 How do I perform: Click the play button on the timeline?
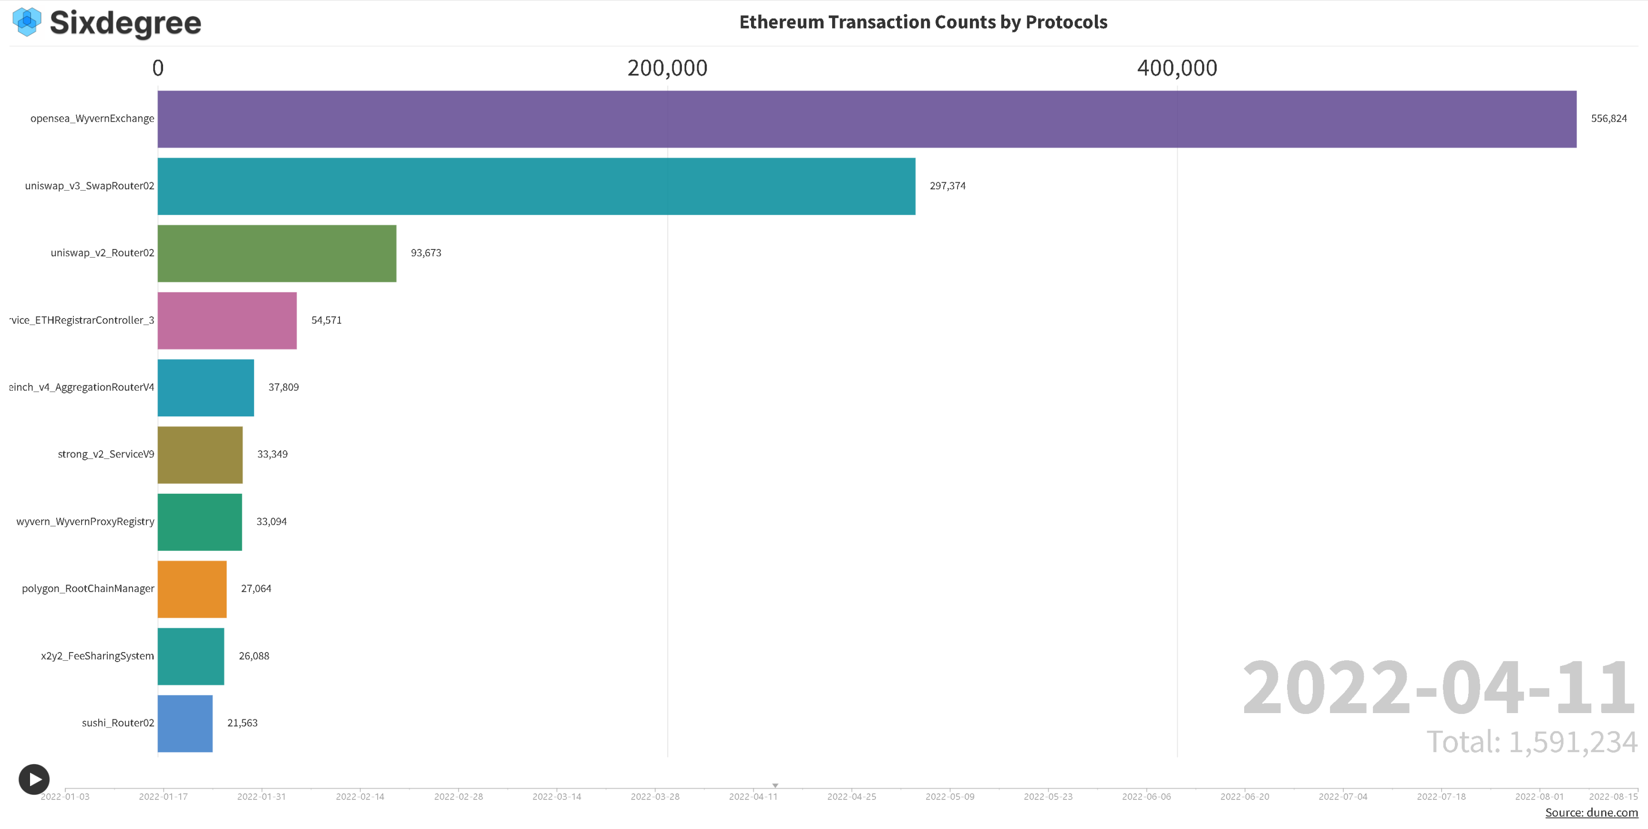coord(34,779)
